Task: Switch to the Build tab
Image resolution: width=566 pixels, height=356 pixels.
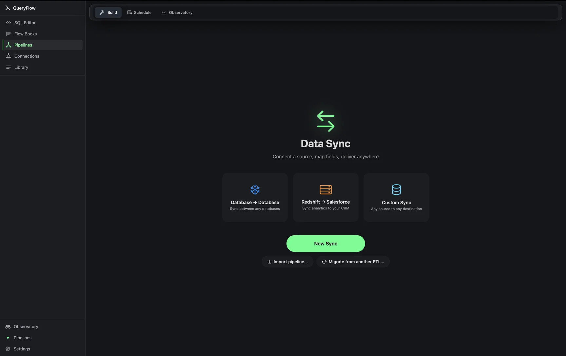Action: point(108,12)
